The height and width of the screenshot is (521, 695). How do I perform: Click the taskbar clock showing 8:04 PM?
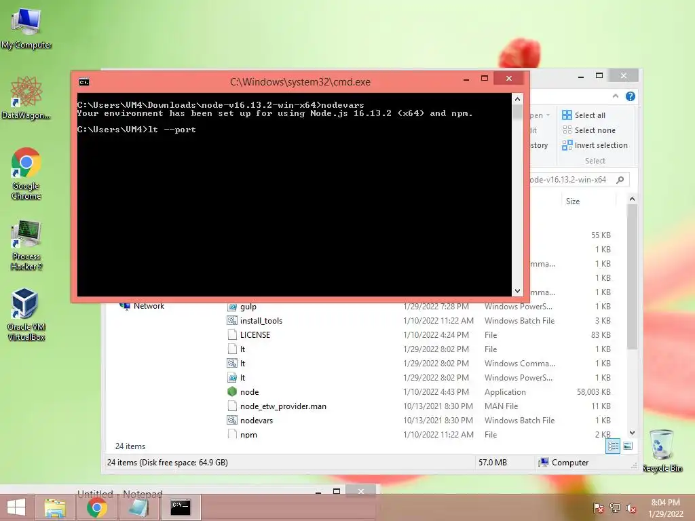coord(665,507)
